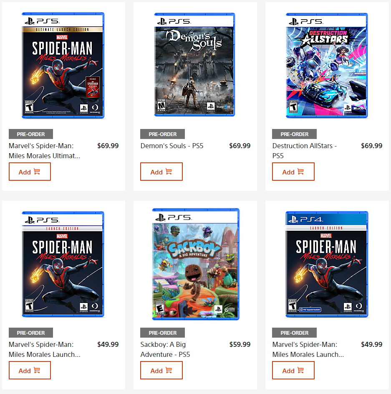
Task: Open the "Destruction AllStars - PS5" title link
Action: point(305,151)
